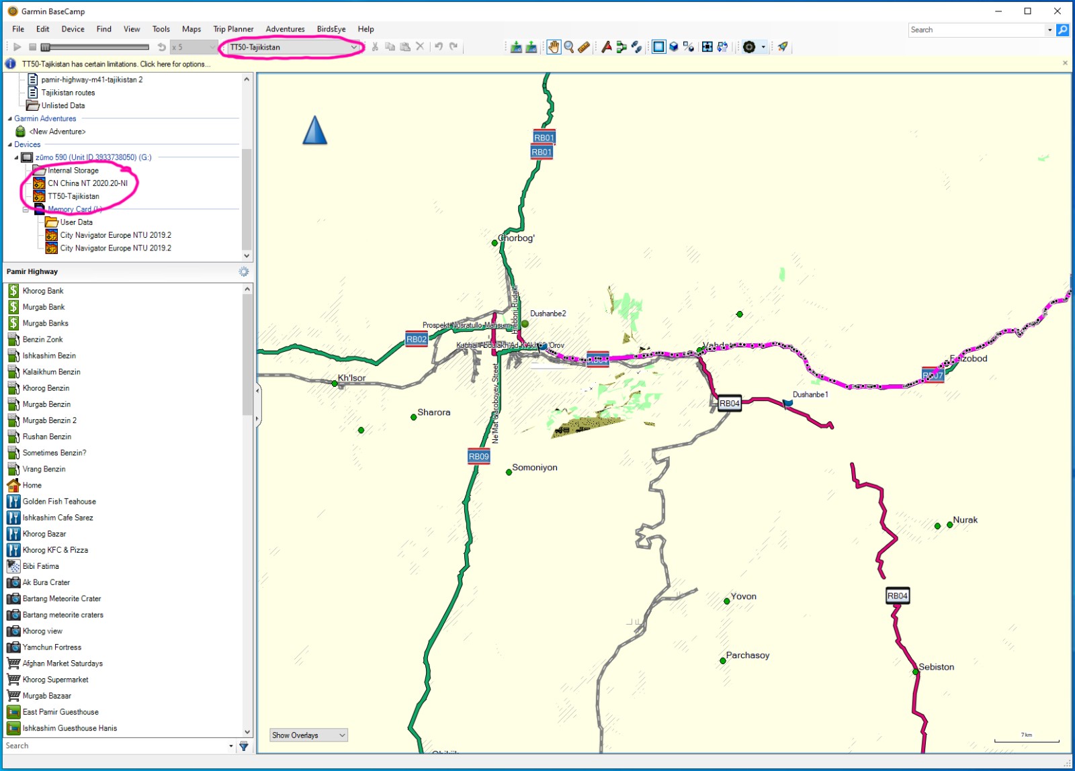Image resolution: width=1075 pixels, height=771 pixels.
Task: Click the Cut scissors icon
Action: 375,47
